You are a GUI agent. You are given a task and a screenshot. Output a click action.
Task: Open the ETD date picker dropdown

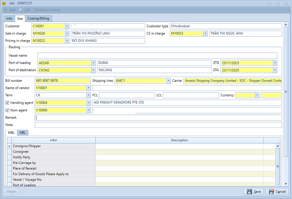275,63
